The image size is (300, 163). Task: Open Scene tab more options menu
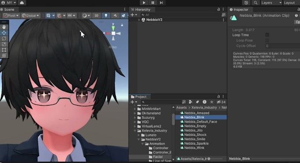(125, 9)
